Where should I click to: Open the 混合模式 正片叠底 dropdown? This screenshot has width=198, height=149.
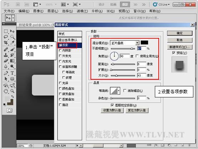(x=125, y=43)
